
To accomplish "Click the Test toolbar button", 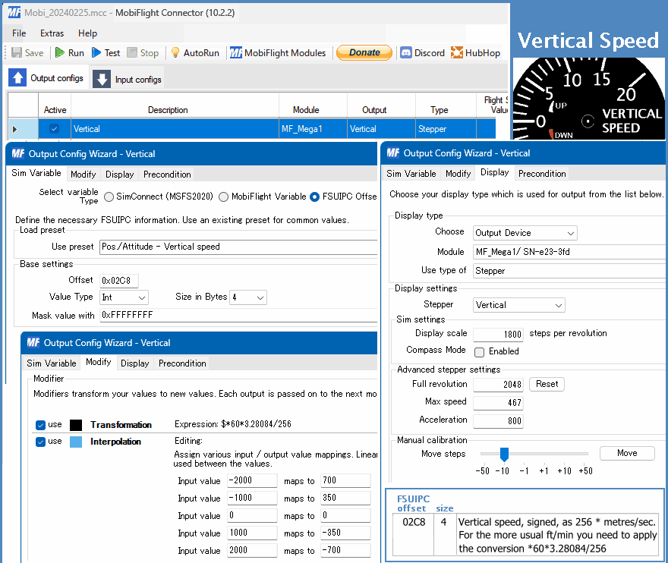I will coord(106,53).
